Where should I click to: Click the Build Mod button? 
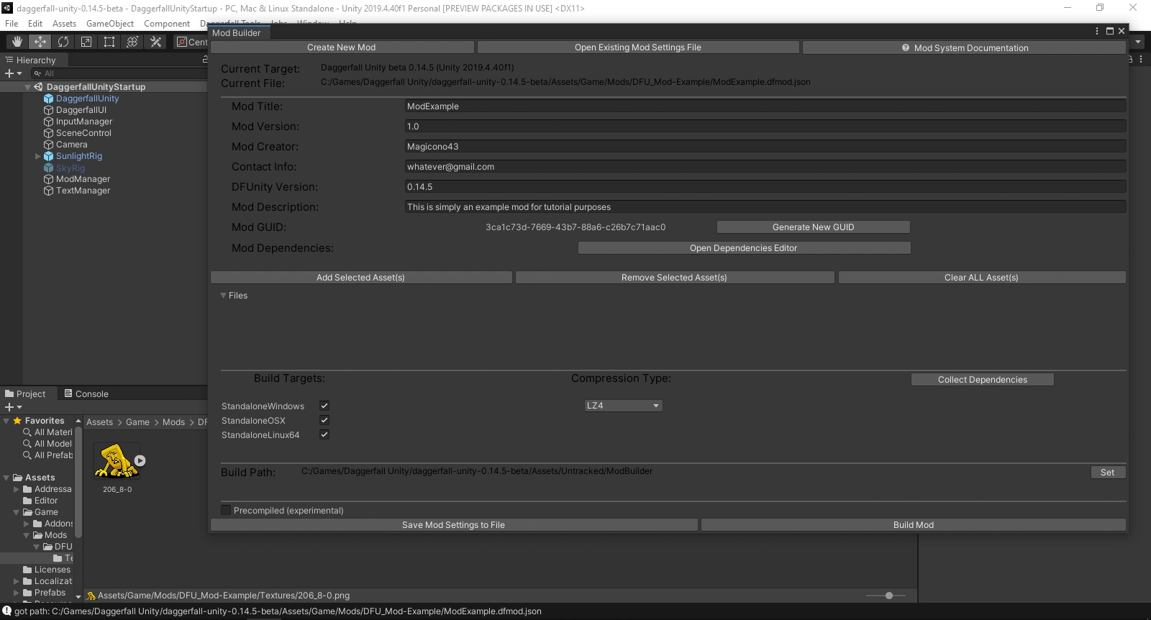pyautogui.click(x=914, y=525)
